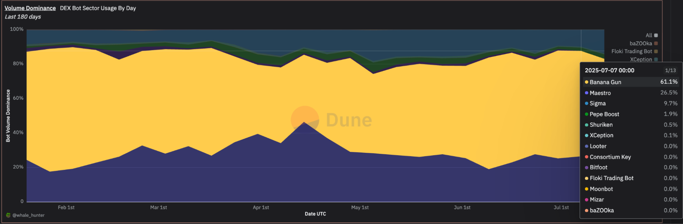The image size is (683, 224).
Task: Click the 9.7% Sigma value
Action: tap(671, 103)
